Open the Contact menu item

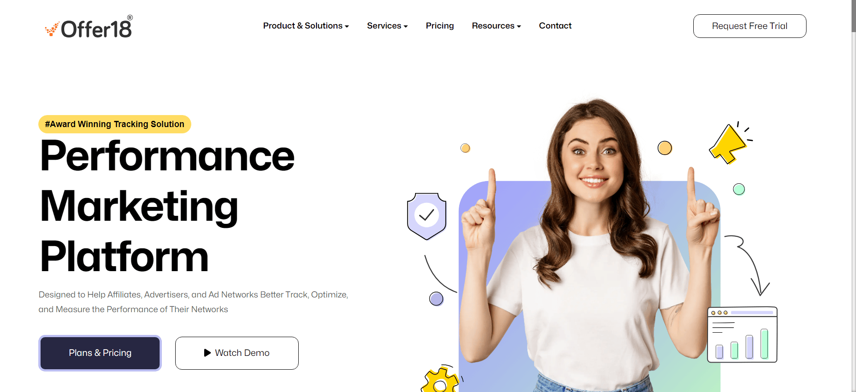[x=555, y=26]
